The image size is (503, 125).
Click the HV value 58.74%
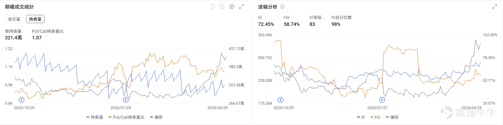292,24
